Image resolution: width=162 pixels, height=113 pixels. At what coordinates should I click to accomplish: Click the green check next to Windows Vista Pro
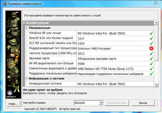coord(151,33)
